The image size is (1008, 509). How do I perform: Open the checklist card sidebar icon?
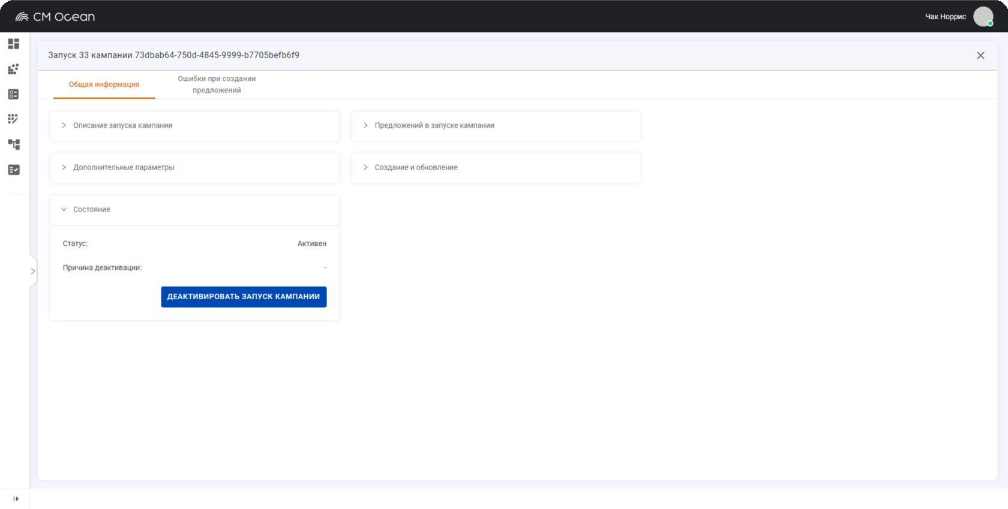14,94
